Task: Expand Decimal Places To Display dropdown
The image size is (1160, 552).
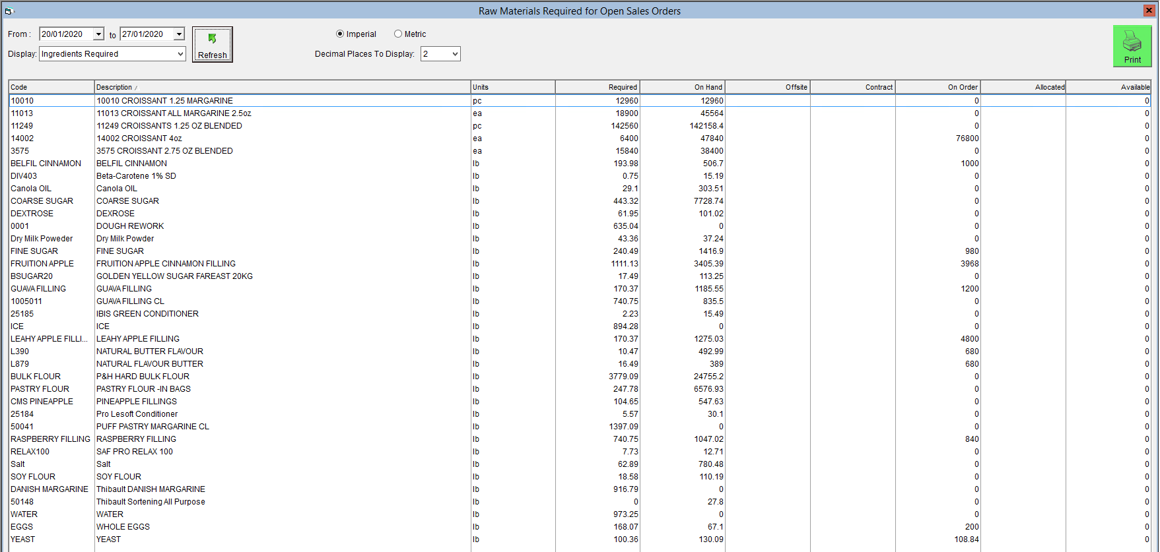Action: tap(455, 54)
